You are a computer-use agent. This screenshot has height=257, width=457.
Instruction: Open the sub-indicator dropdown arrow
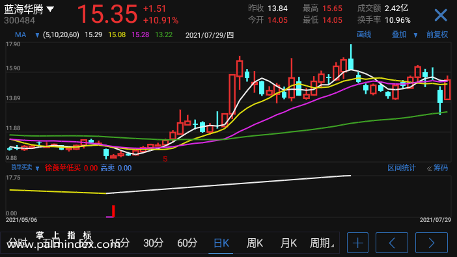click(37, 169)
